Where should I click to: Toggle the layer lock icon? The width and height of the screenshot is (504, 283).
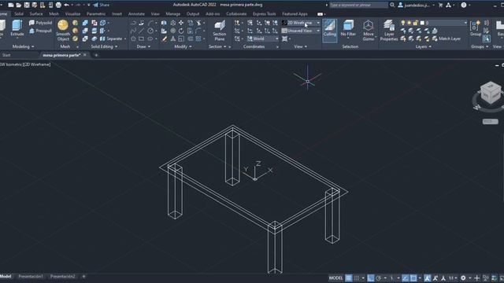click(415, 23)
